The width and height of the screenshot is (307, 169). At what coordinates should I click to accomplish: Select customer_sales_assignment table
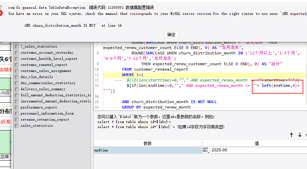click(46, 71)
